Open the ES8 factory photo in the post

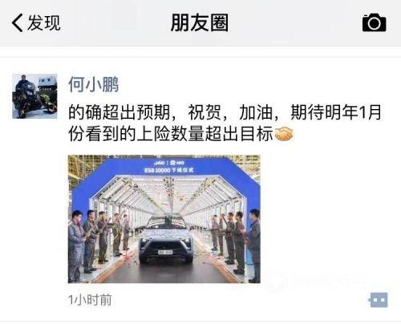164,219
